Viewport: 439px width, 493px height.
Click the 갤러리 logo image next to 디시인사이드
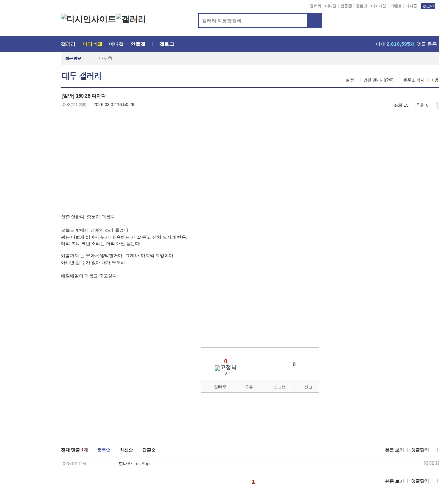[x=131, y=19]
